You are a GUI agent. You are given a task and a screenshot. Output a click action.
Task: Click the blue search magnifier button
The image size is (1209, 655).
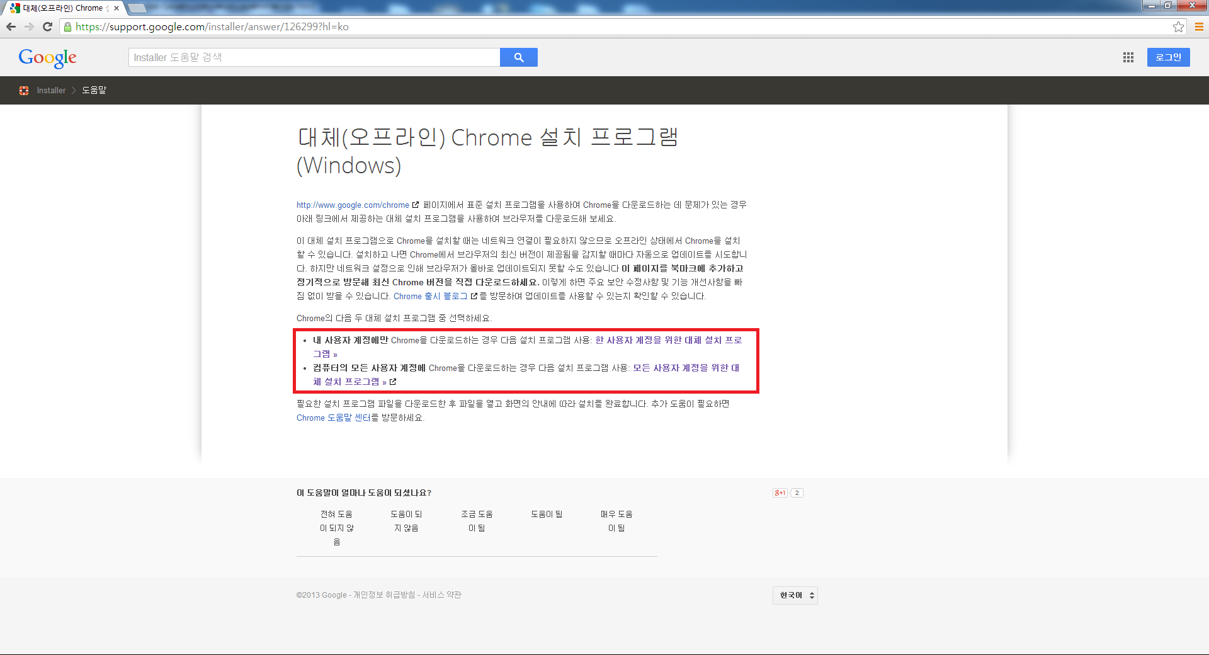tap(519, 57)
